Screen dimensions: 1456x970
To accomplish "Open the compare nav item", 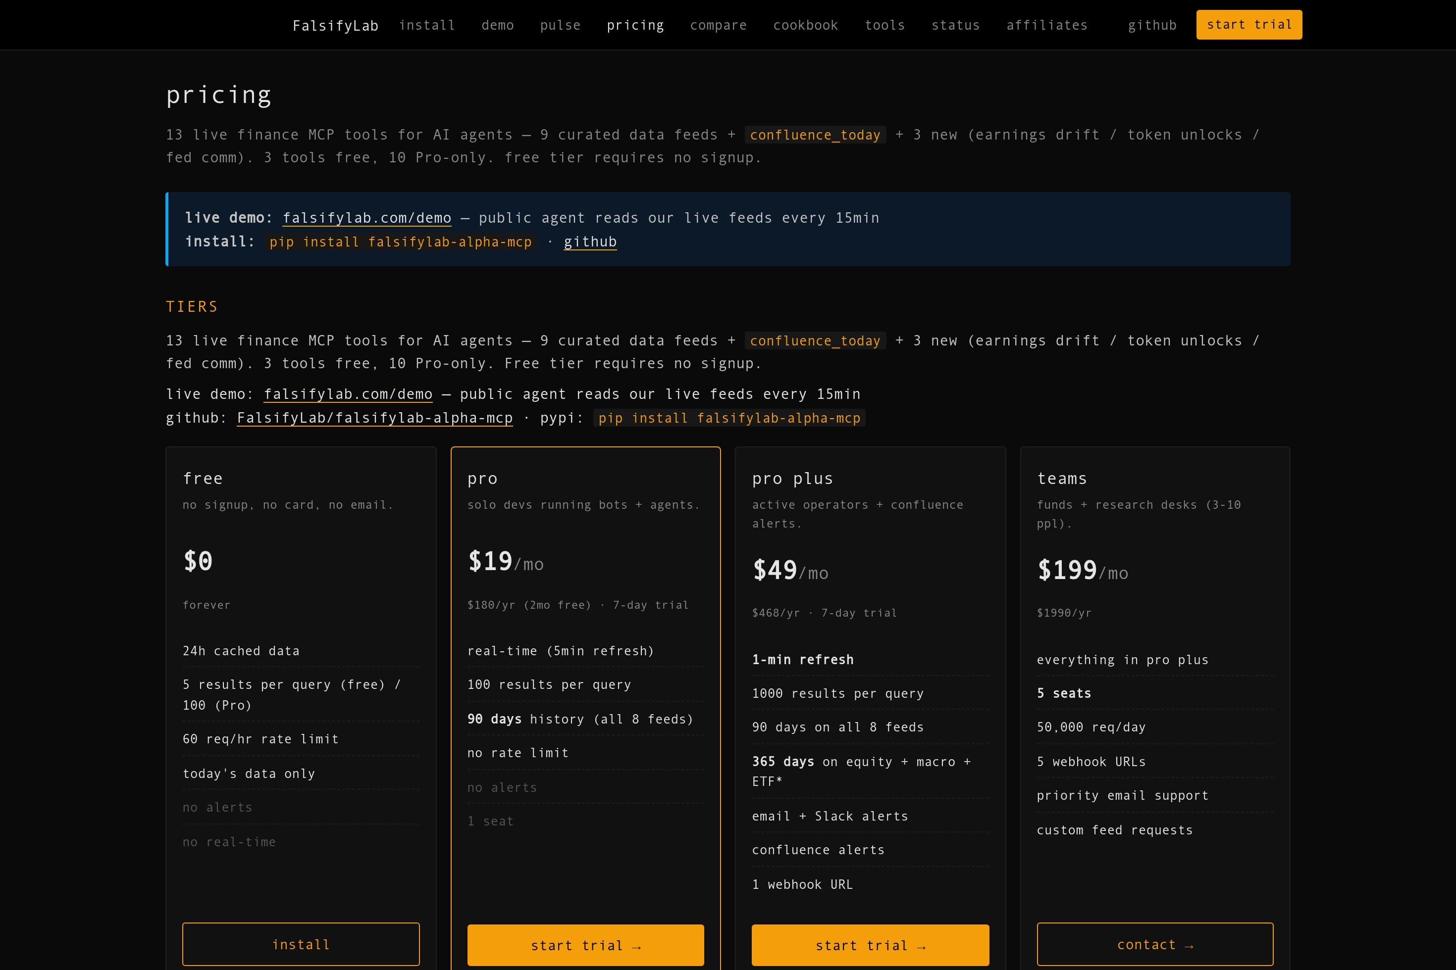I will click(x=718, y=25).
